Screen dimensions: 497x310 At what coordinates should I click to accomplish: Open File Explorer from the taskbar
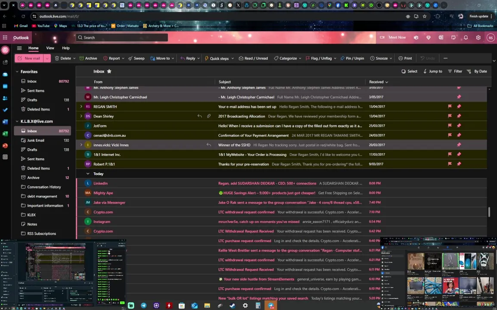pos(207,306)
